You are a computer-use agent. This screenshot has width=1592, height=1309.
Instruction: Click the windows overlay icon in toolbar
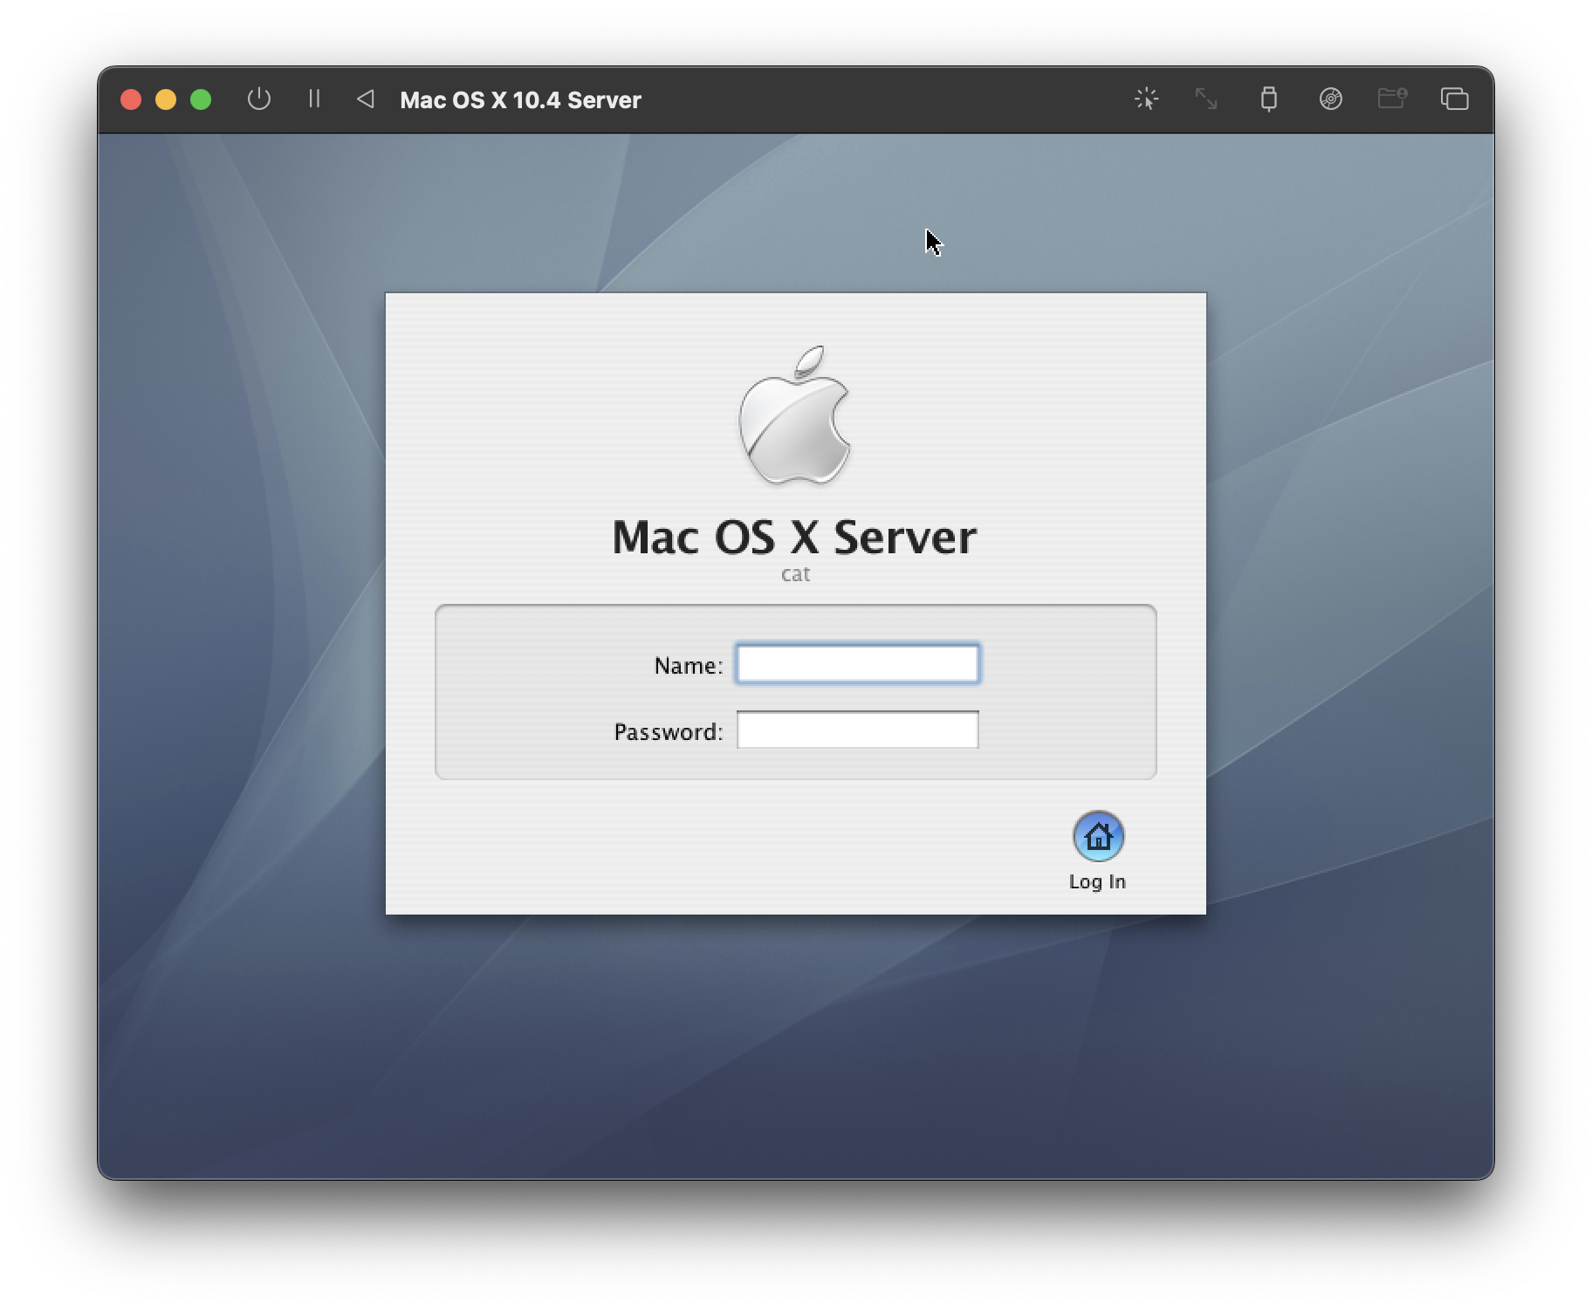point(1454,99)
